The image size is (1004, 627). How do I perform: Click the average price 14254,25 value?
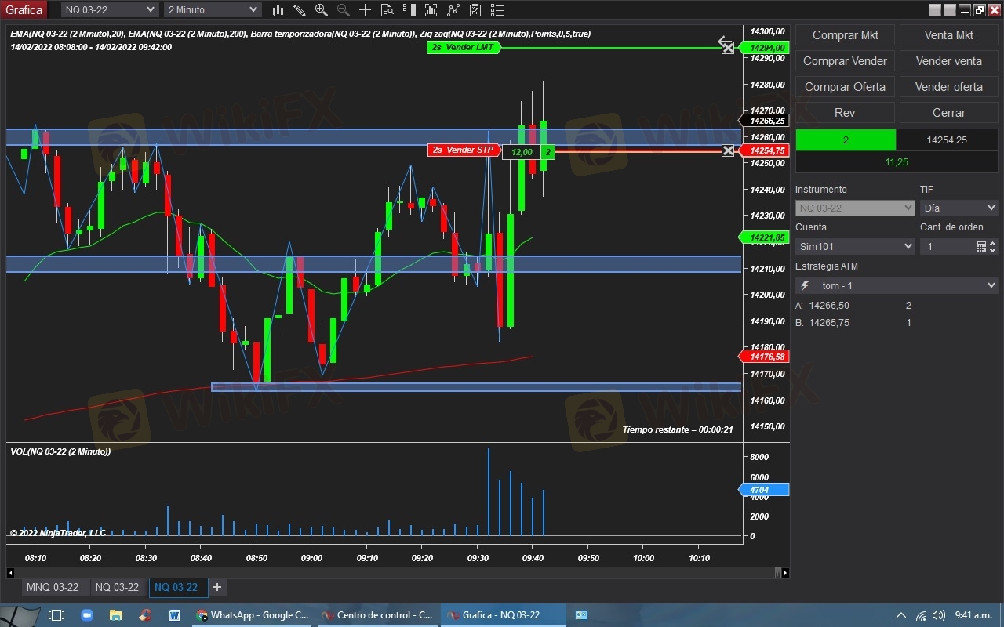(x=947, y=140)
